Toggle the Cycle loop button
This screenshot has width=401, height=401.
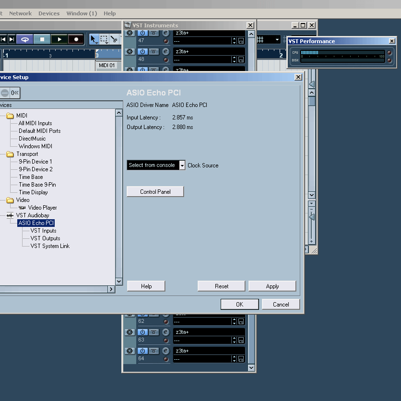tap(25, 39)
